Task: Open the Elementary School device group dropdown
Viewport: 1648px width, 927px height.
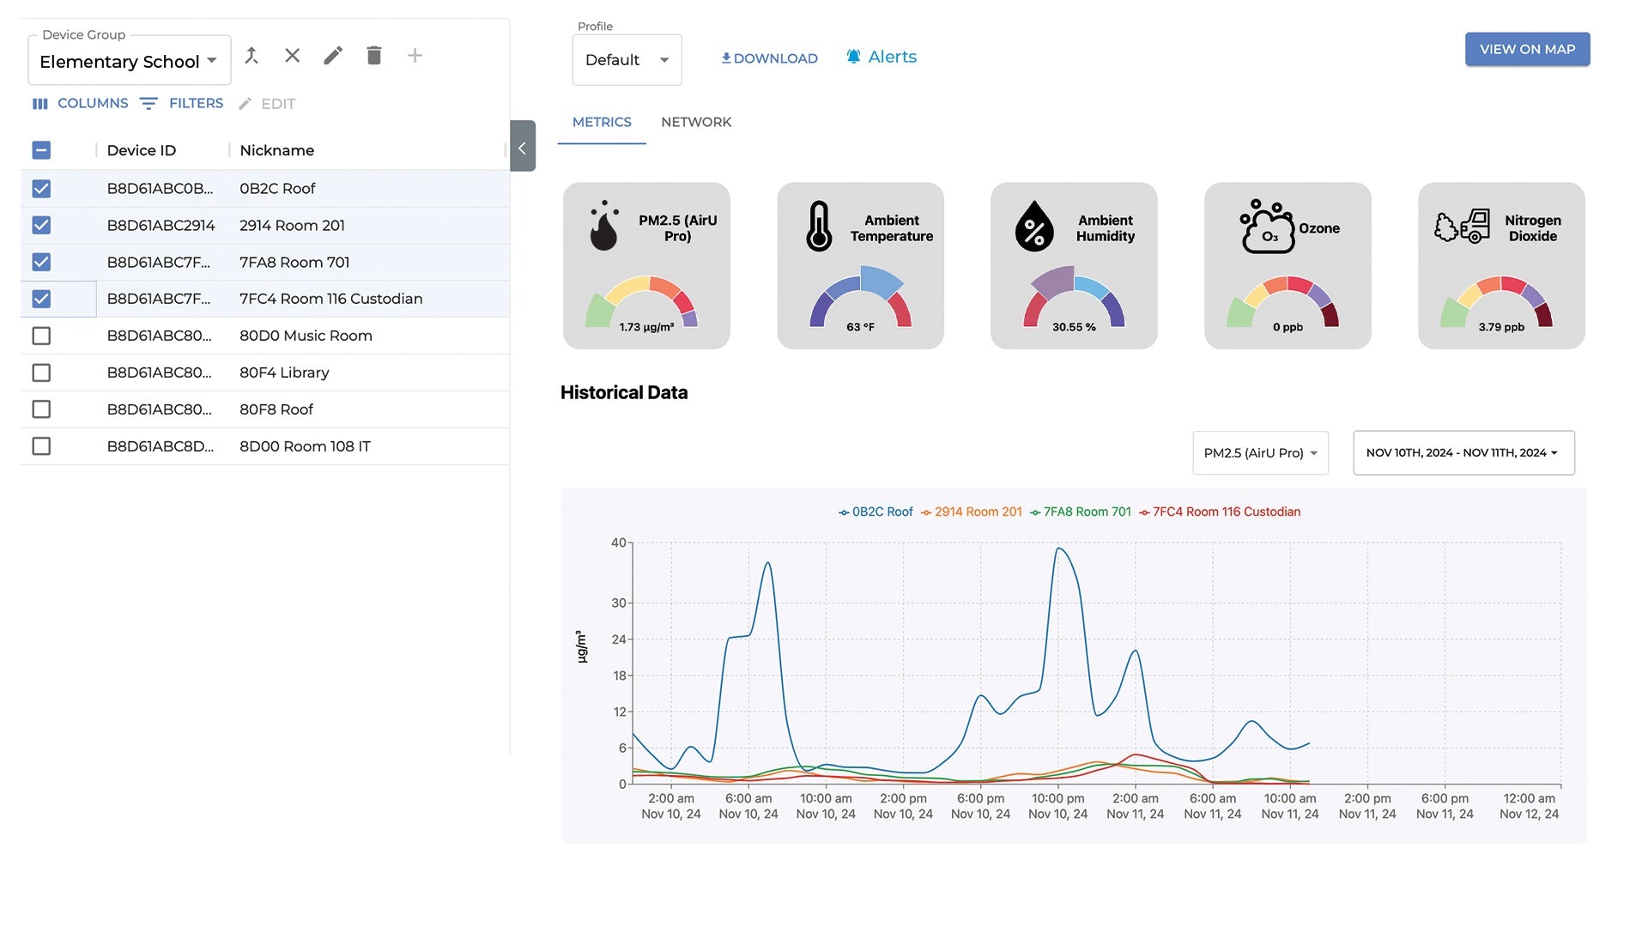Action: tap(129, 61)
